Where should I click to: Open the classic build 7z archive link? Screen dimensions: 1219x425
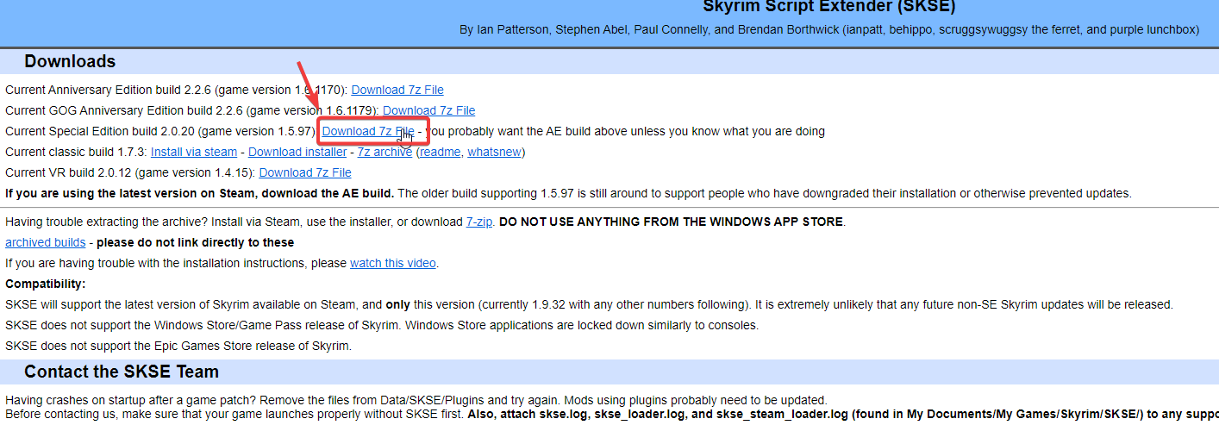point(384,152)
